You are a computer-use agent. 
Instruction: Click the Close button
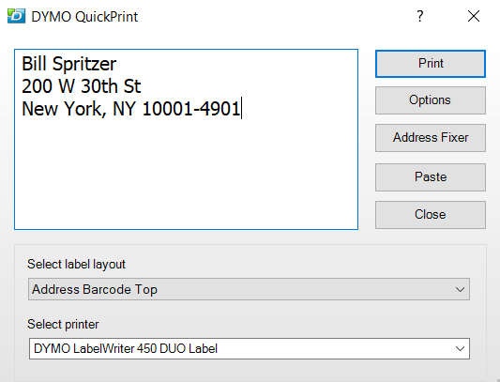point(431,215)
